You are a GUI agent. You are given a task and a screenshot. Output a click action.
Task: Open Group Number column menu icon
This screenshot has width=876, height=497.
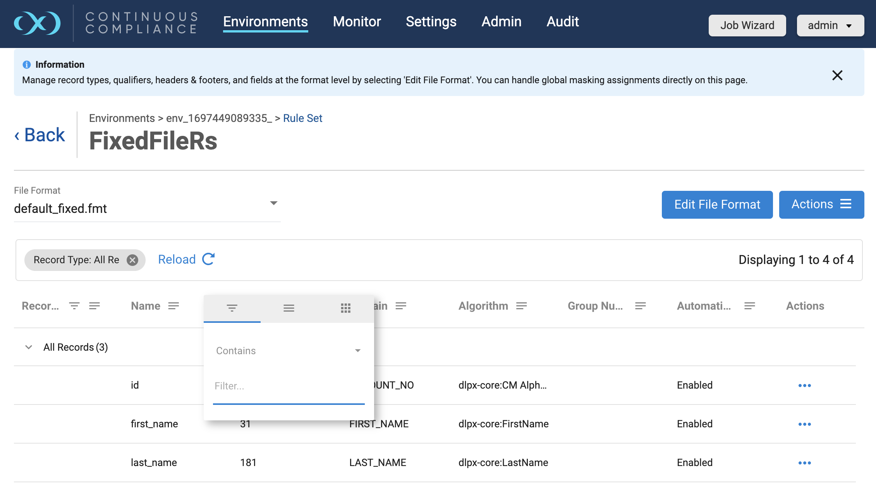click(640, 306)
